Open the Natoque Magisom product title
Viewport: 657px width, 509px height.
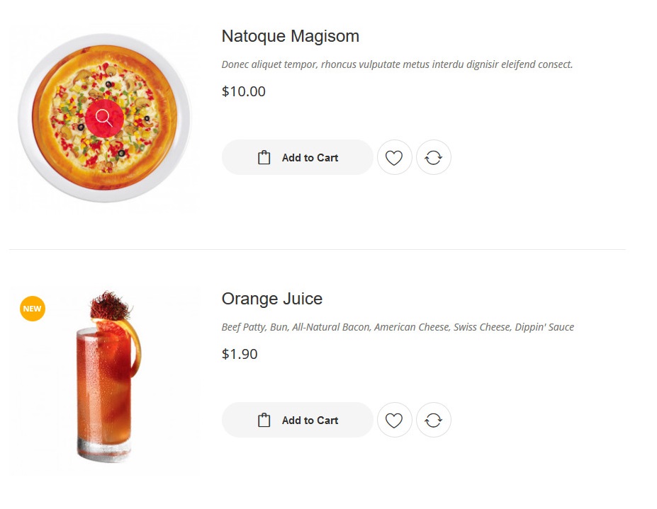(290, 36)
